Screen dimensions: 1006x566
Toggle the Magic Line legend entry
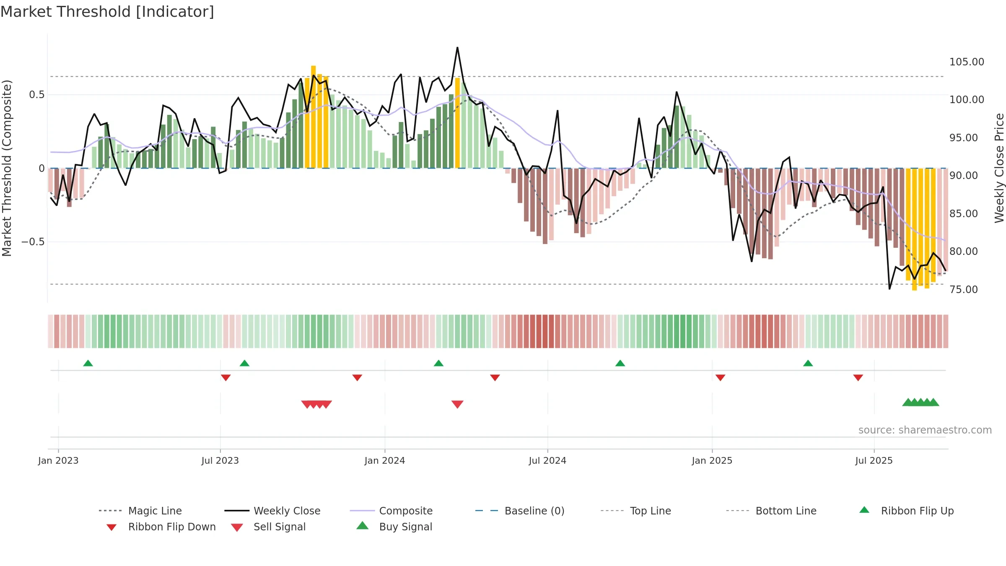140,511
